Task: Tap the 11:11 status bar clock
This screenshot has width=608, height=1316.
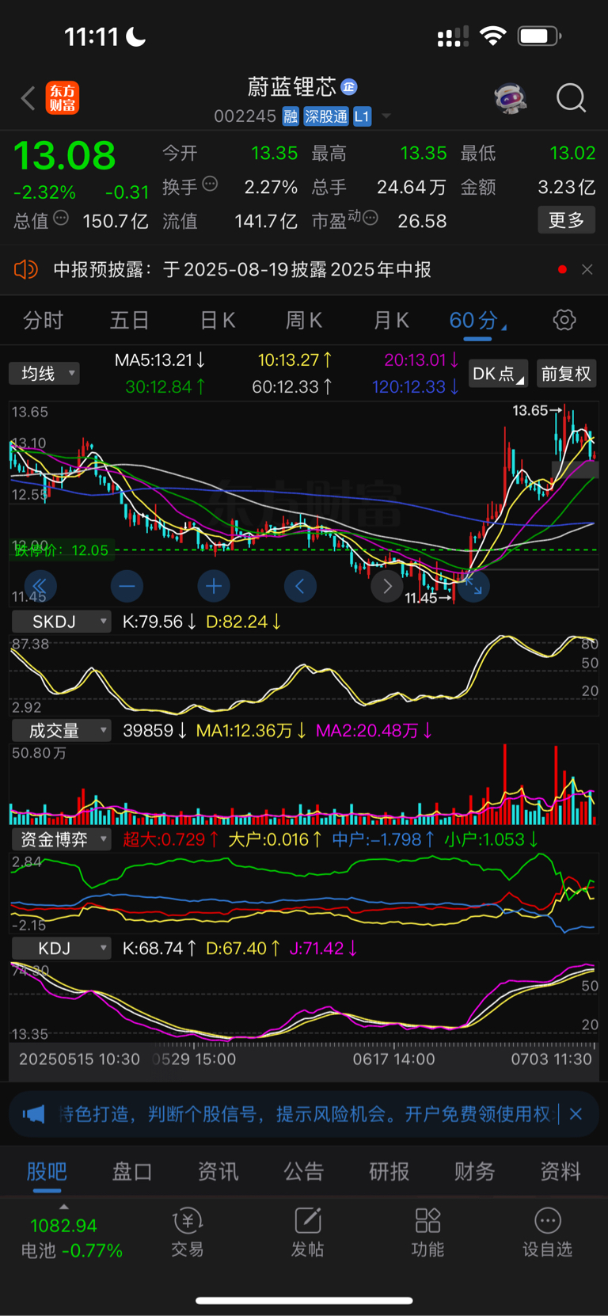Action: pyautogui.click(x=91, y=36)
